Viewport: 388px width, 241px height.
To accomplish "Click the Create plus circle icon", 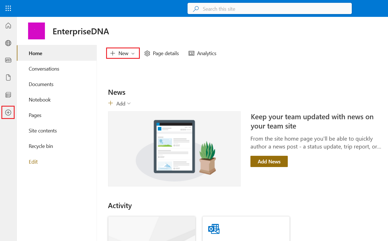I will coord(8,112).
